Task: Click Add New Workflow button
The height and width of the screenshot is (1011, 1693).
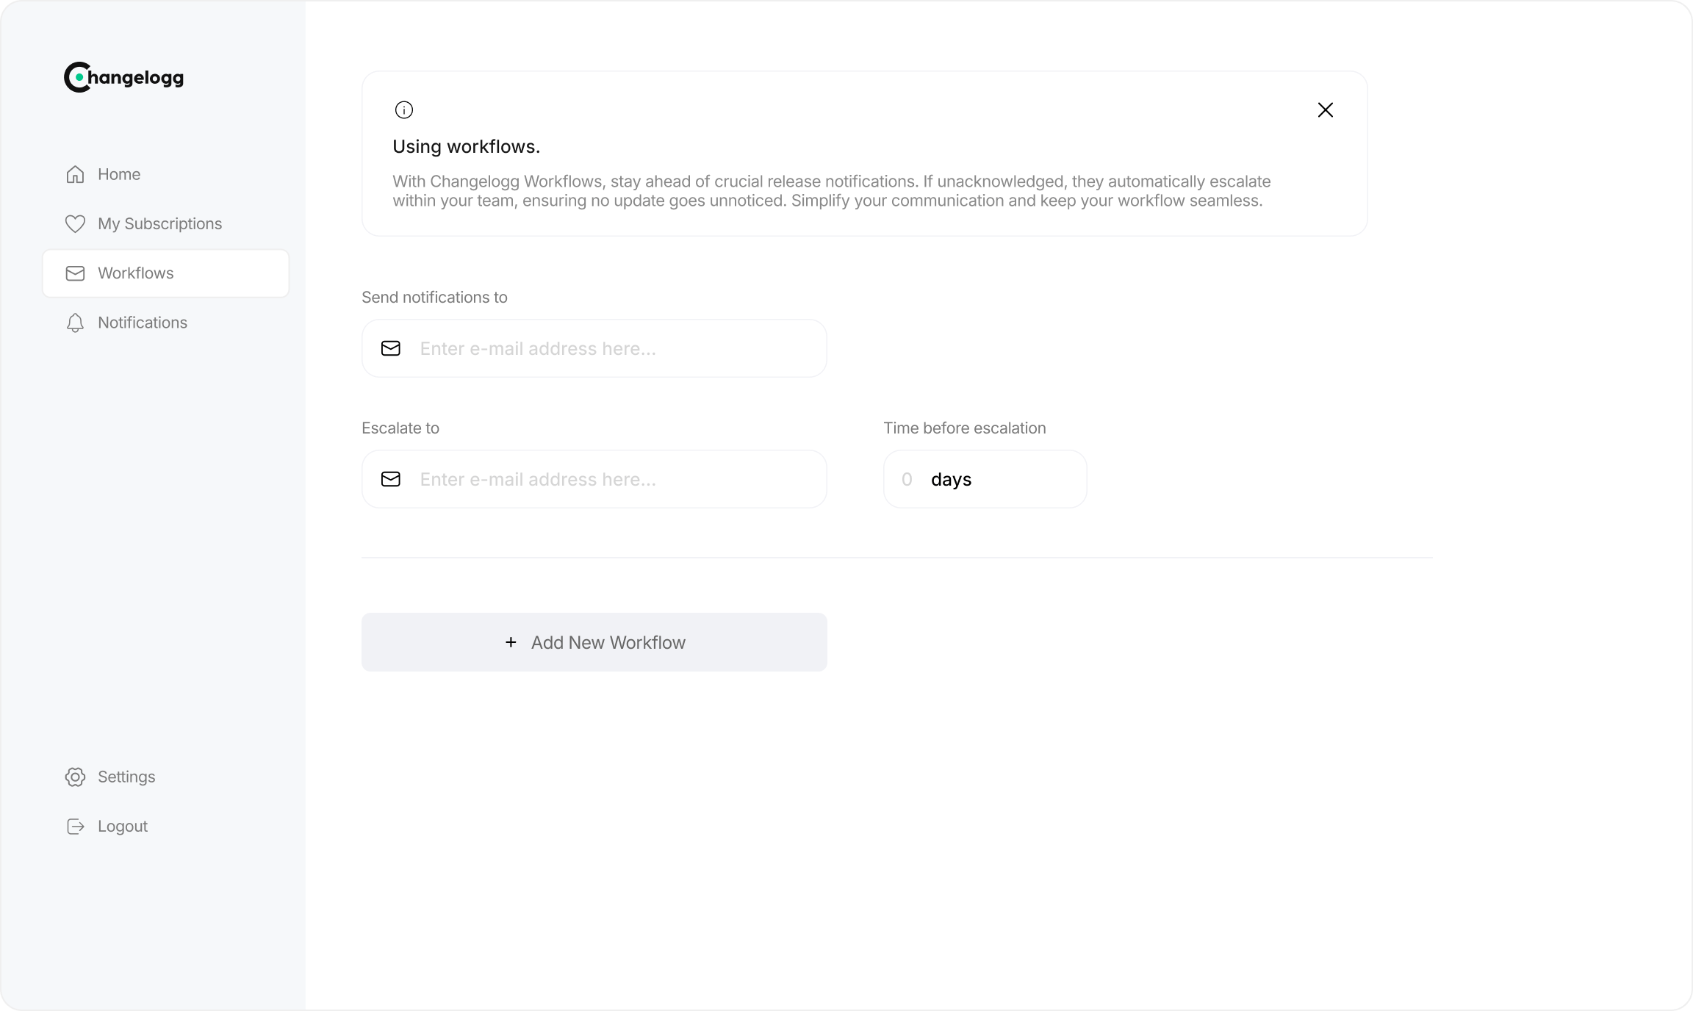Action: tap(594, 641)
